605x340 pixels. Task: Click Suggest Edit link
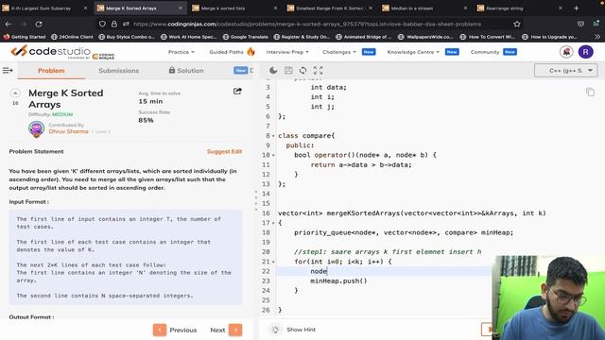pos(224,151)
